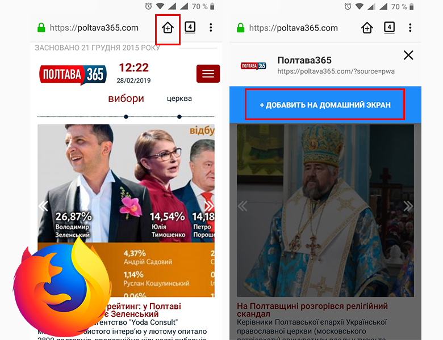Open the religious scandal article headline
The image size is (443, 340).
click(x=312, y=310)
